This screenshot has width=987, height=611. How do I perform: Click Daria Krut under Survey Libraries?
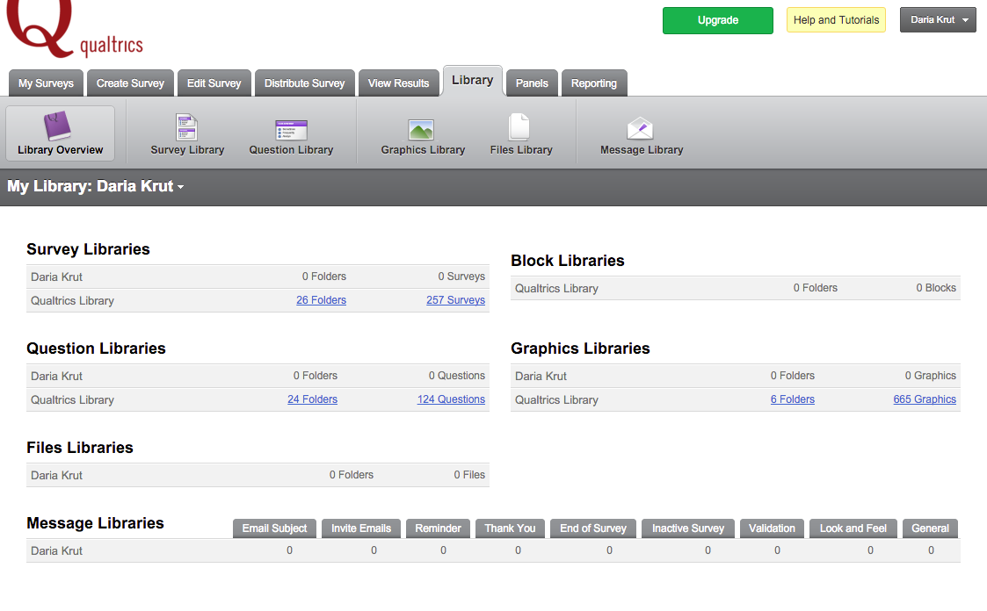[56, 277]
